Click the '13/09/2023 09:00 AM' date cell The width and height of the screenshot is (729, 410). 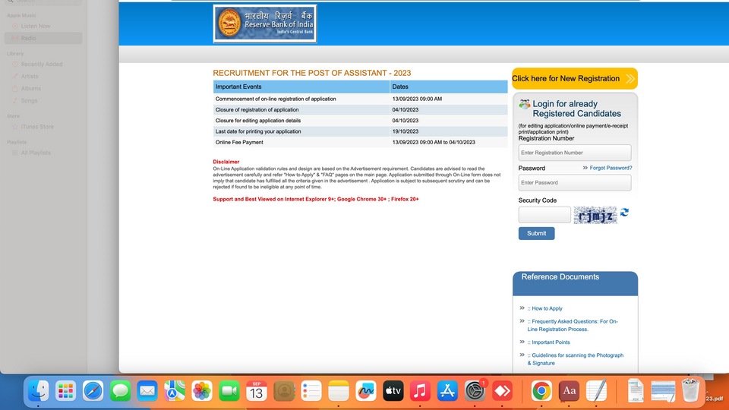[x=449, y=99]
